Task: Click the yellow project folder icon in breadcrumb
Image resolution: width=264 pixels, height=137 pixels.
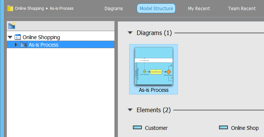Action: point(10,8)
